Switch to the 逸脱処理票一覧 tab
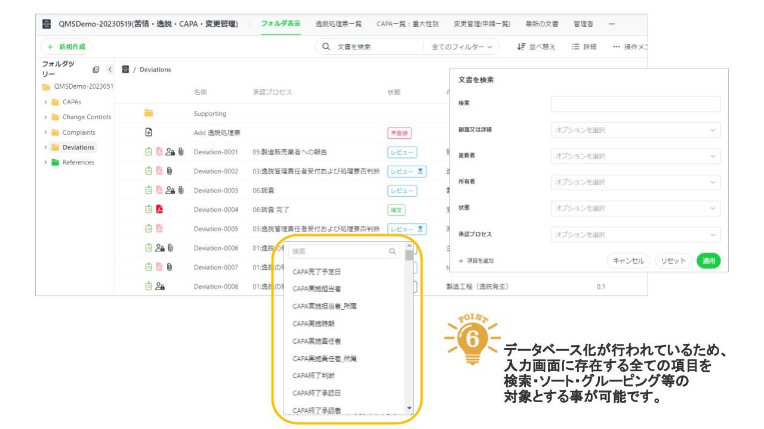Screen dimensions: 764x429 coord(338,23)
